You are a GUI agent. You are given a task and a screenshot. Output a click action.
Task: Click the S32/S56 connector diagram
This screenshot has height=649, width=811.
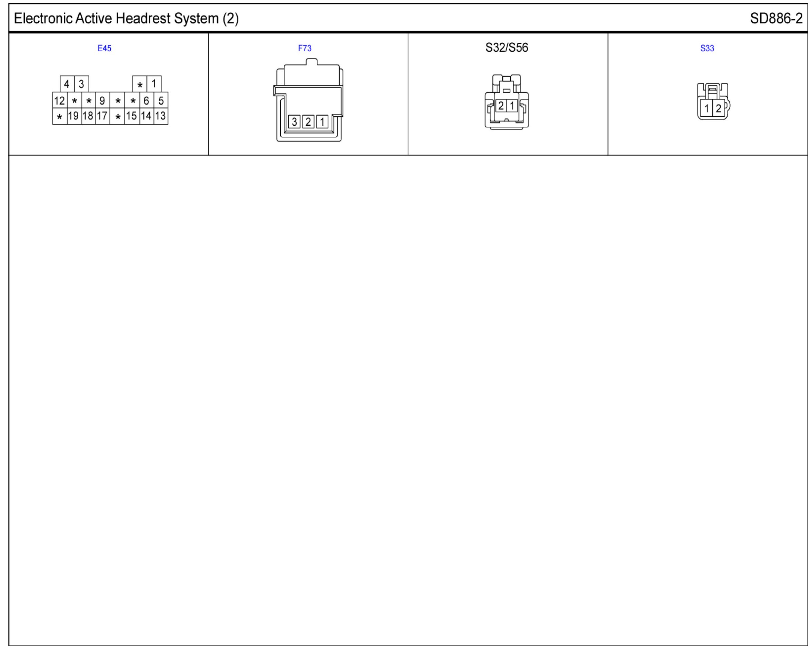tap(506, 102)
